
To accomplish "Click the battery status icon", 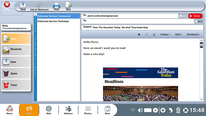I will click(x=148, y=110).
